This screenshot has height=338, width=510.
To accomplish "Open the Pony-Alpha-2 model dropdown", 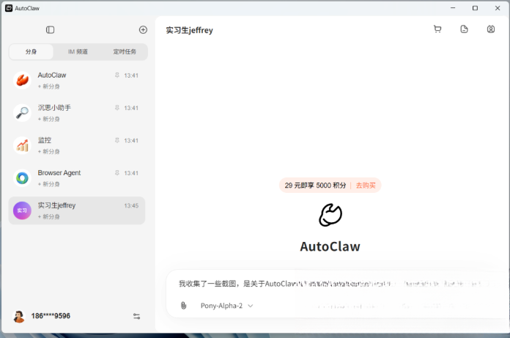I will pos(226,306).
